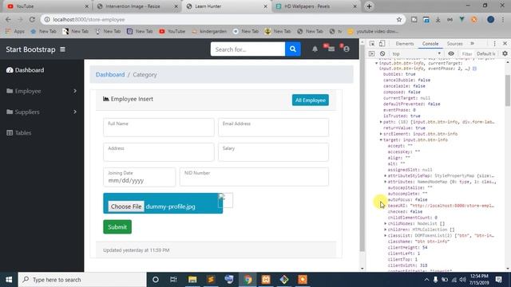Toggle the sidebar hamburger menu icon
Image resolution: width=511 pixels, height=287 pixels.
(62, 49)
